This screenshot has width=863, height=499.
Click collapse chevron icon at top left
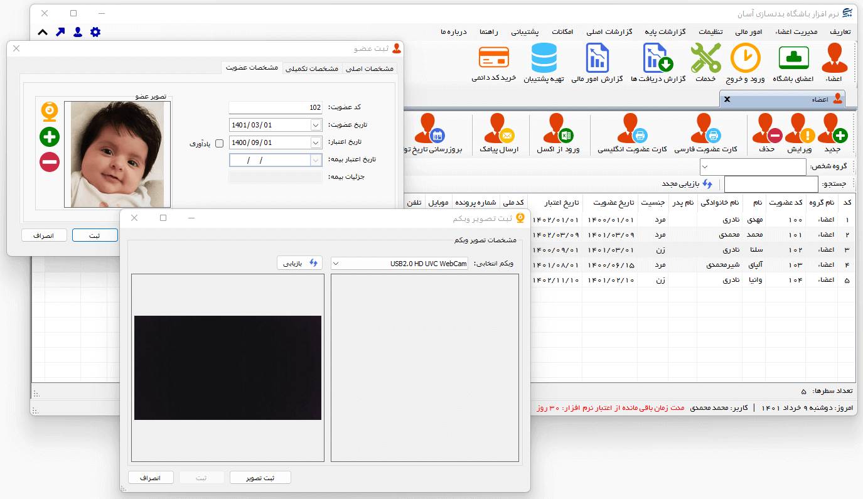[x=43, y=32]
